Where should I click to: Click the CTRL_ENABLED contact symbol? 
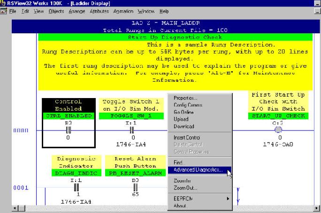(69, 130)
